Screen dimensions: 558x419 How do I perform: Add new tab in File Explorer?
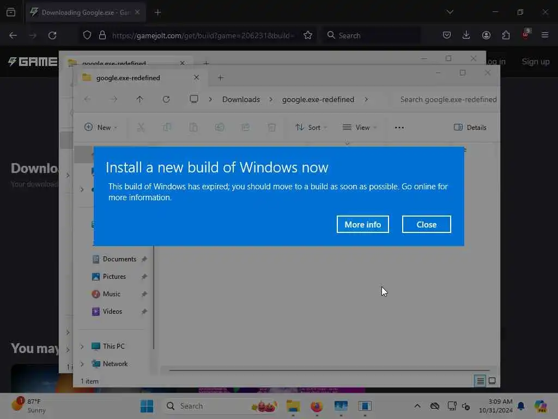click(x=220, y=77)
